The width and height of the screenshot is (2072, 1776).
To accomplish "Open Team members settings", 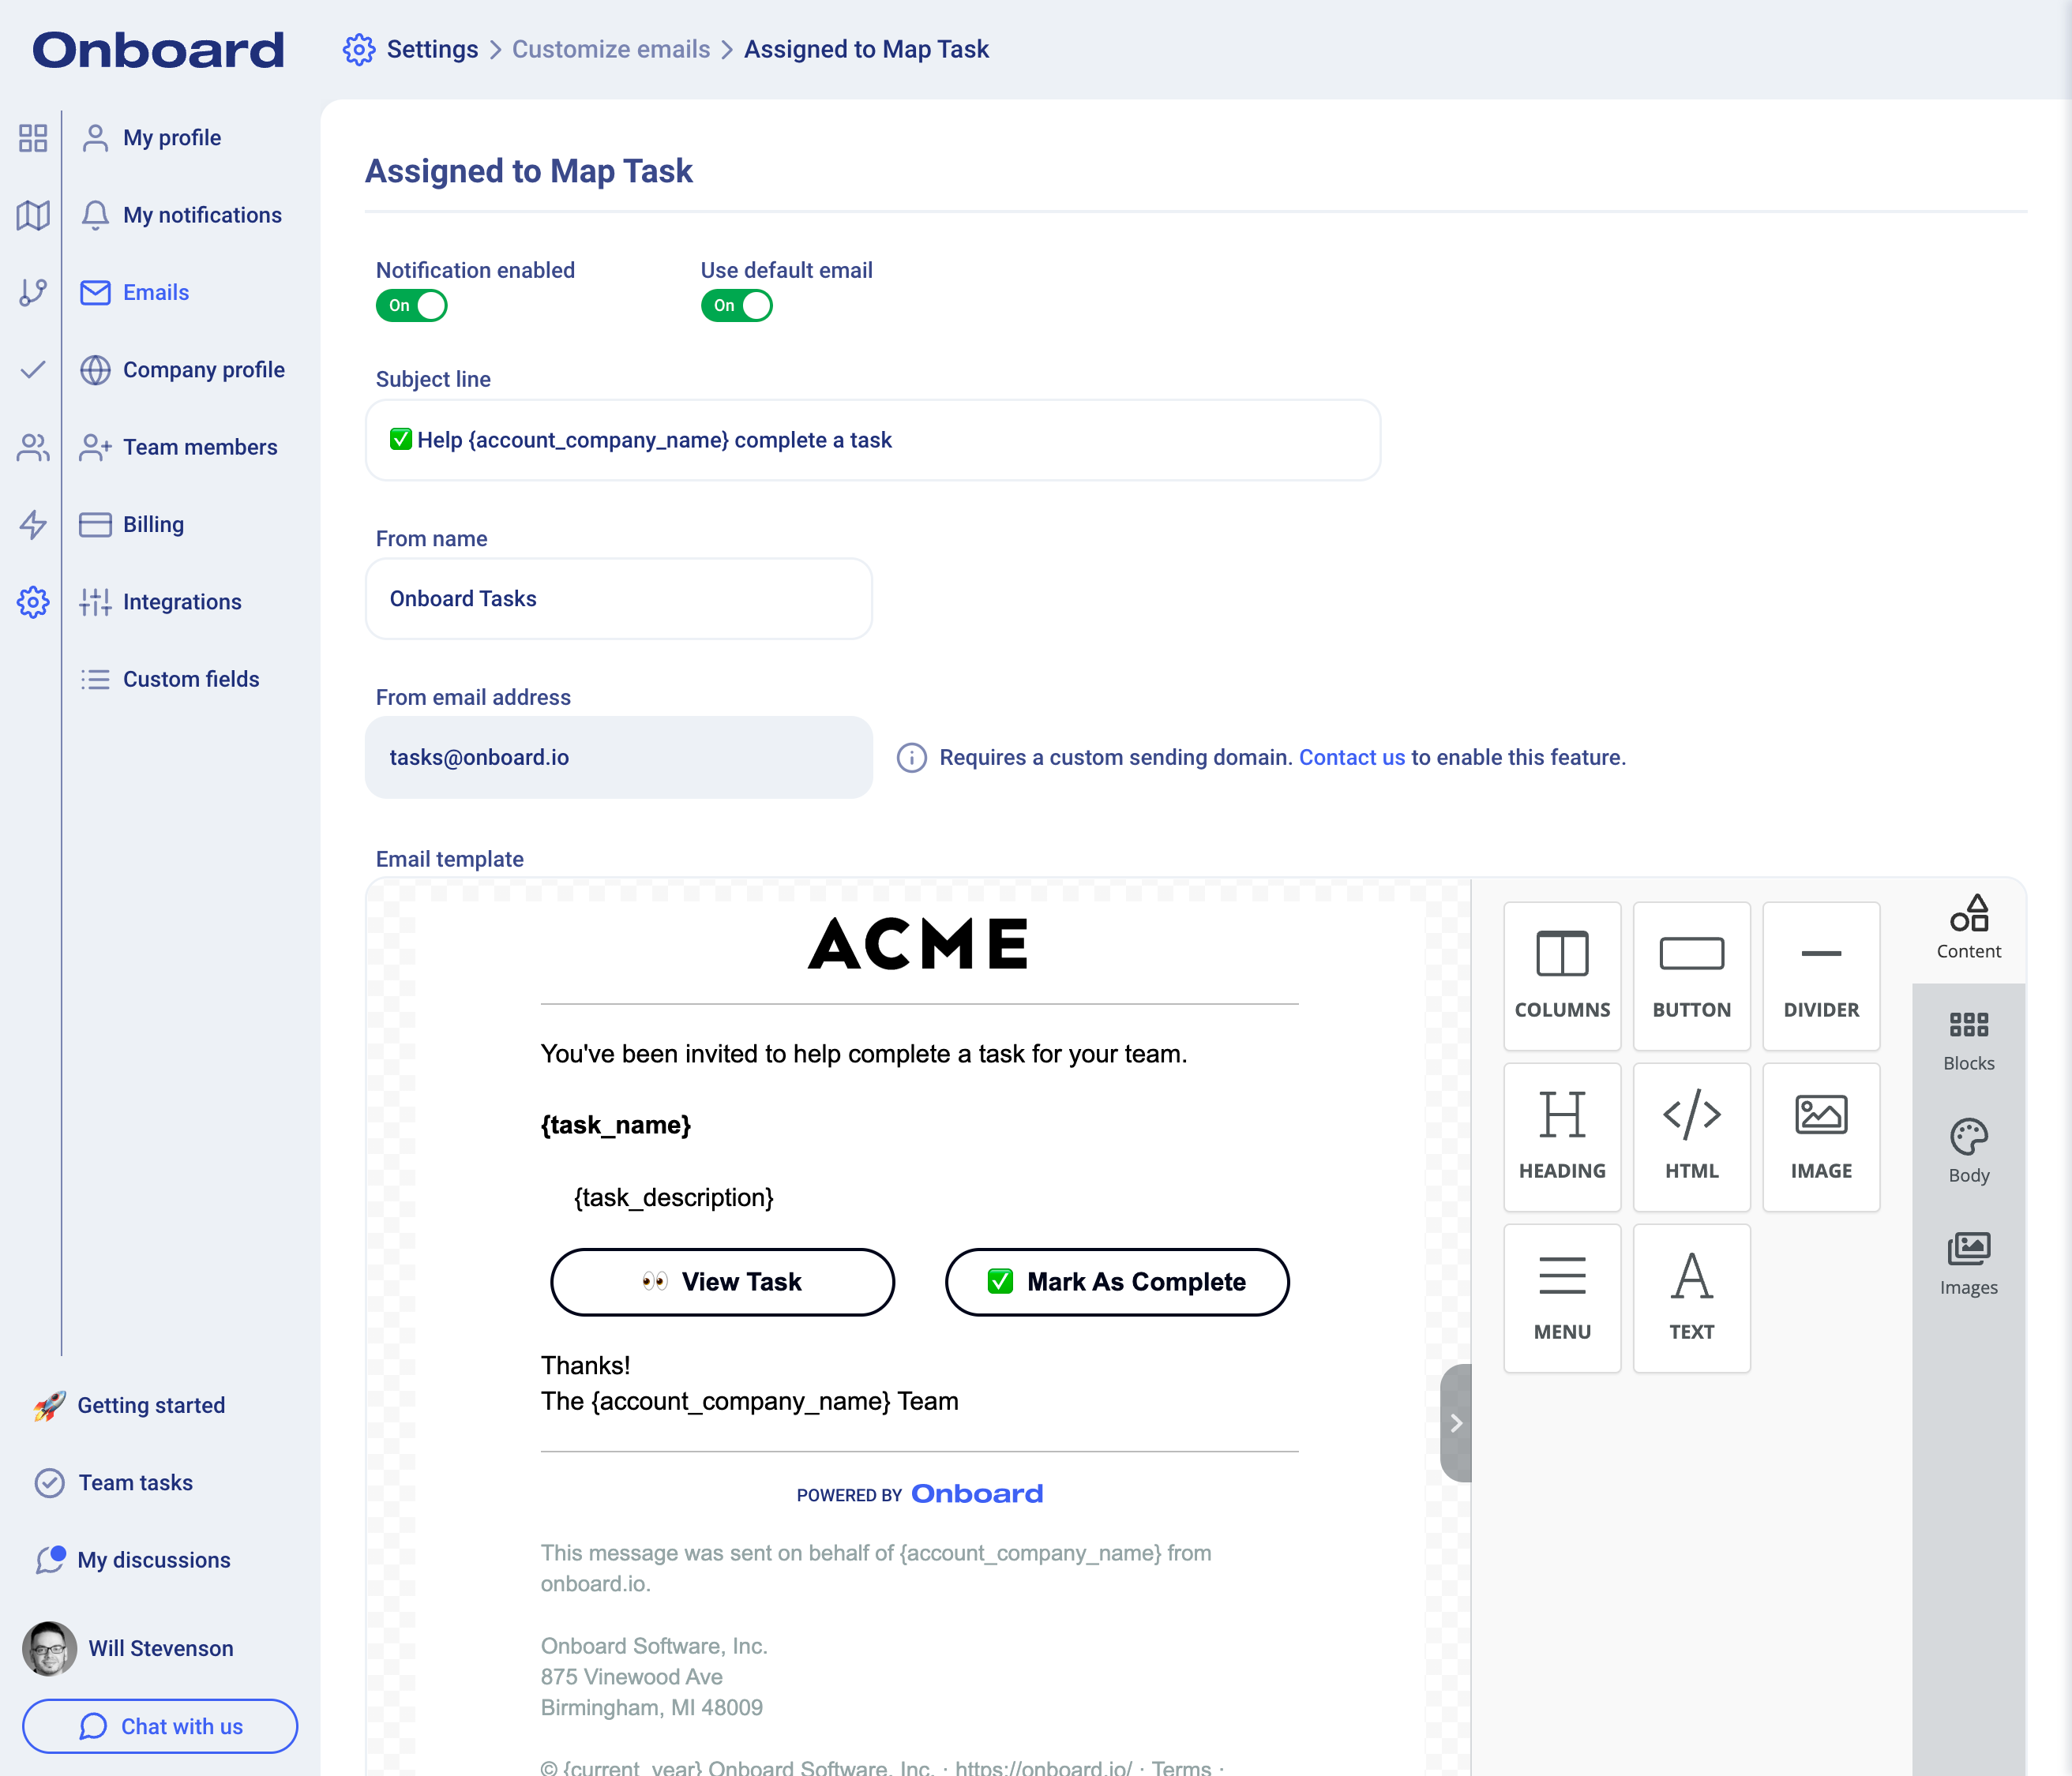I will point(179,447).
